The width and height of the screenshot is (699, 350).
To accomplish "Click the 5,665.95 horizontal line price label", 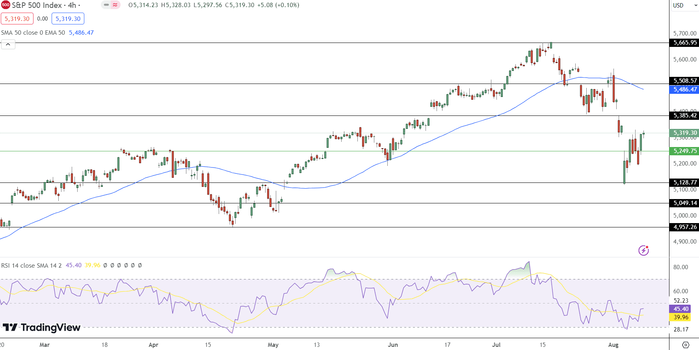I will click(684, 43).
